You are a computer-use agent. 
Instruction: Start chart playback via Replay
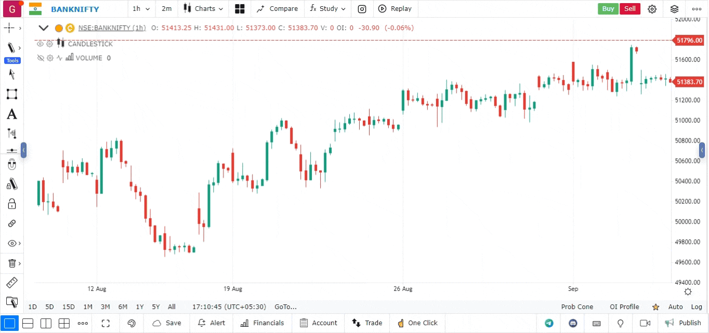pyautogui.click(x=395, y=9)
